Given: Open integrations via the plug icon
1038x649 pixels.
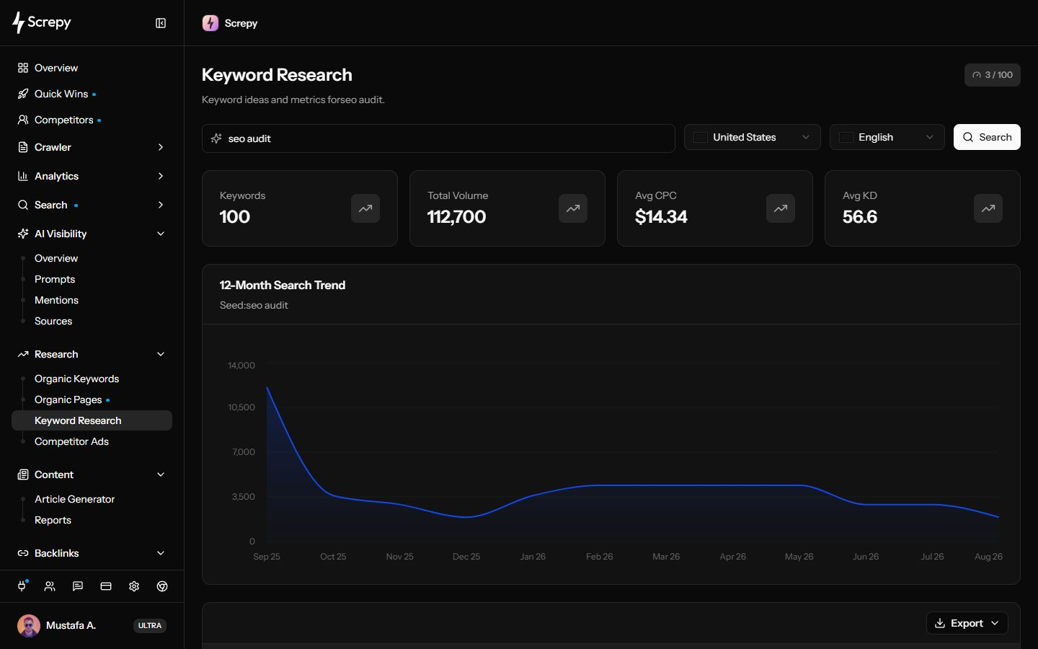Looking at the screenshot, I should pyautogui.click(x=22, y=586).
